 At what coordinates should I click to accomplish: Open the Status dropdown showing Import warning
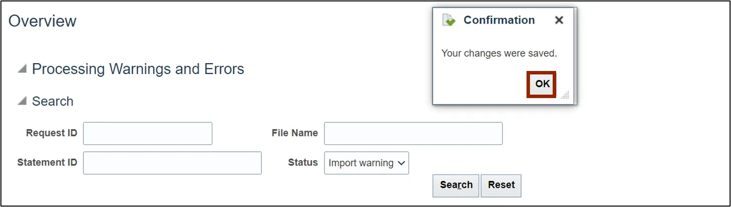pos(366,163)
